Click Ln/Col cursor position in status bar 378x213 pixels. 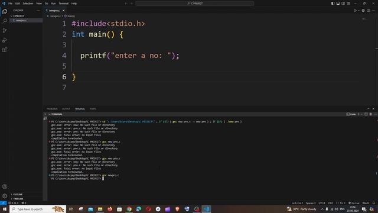297,203
